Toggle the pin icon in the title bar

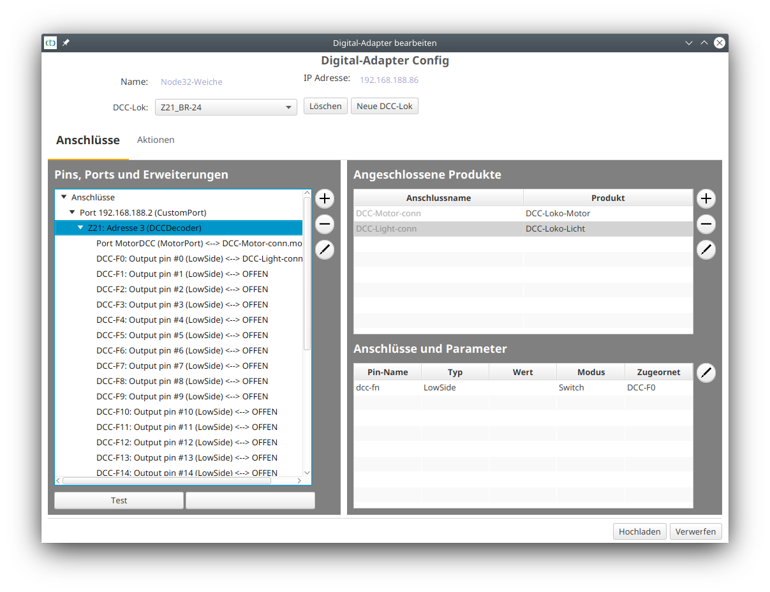(66, 43)
